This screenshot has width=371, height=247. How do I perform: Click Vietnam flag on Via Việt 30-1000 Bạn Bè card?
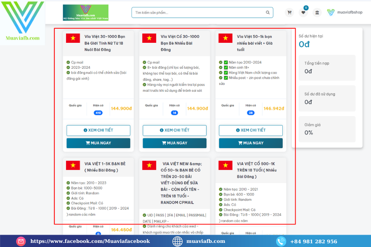coord(73,38)
